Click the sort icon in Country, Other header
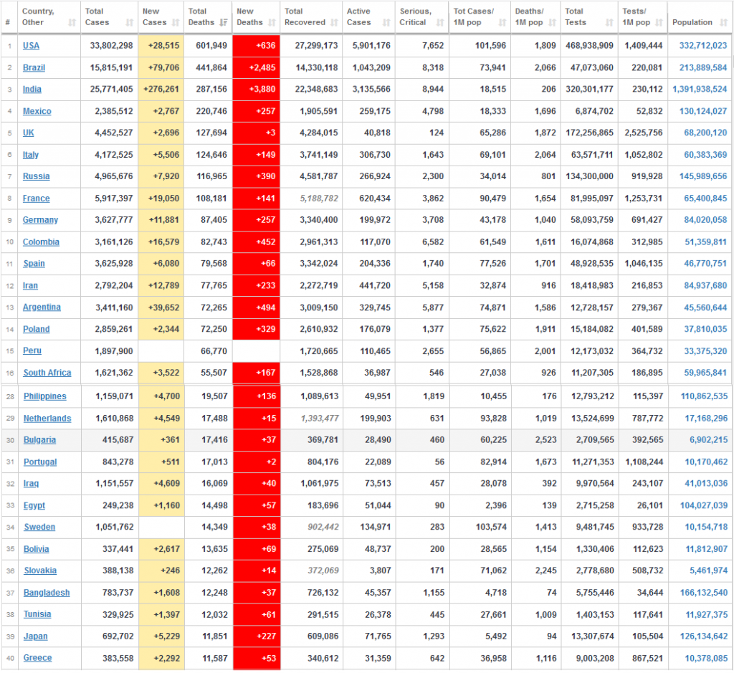This screenshot has height=673, width=734. (72, 23)
